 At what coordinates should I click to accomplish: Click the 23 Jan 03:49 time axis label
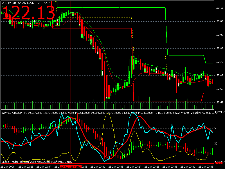(x=206, y=167)
